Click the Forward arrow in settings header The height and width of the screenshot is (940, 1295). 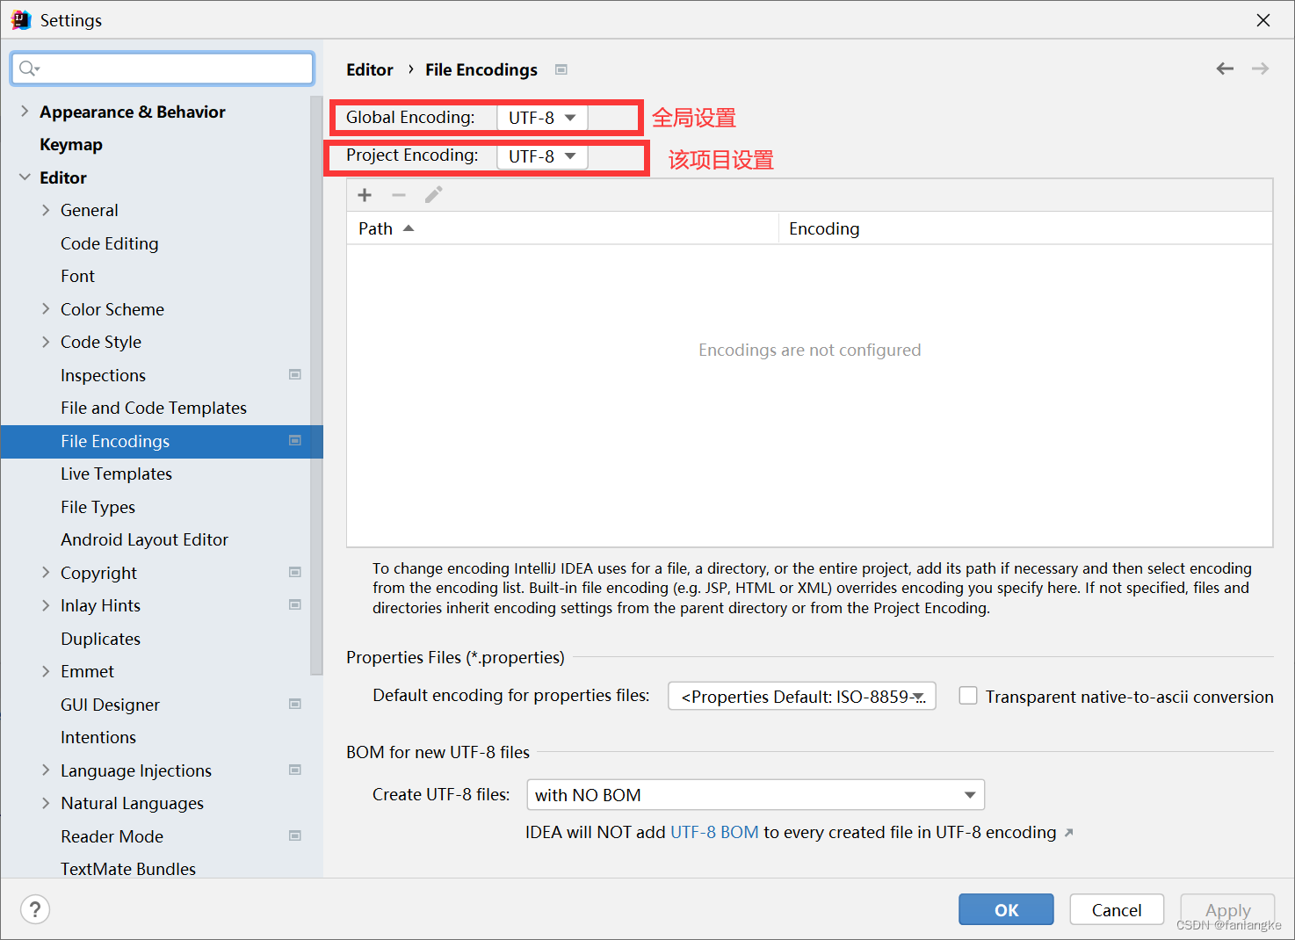(1261, 69)
